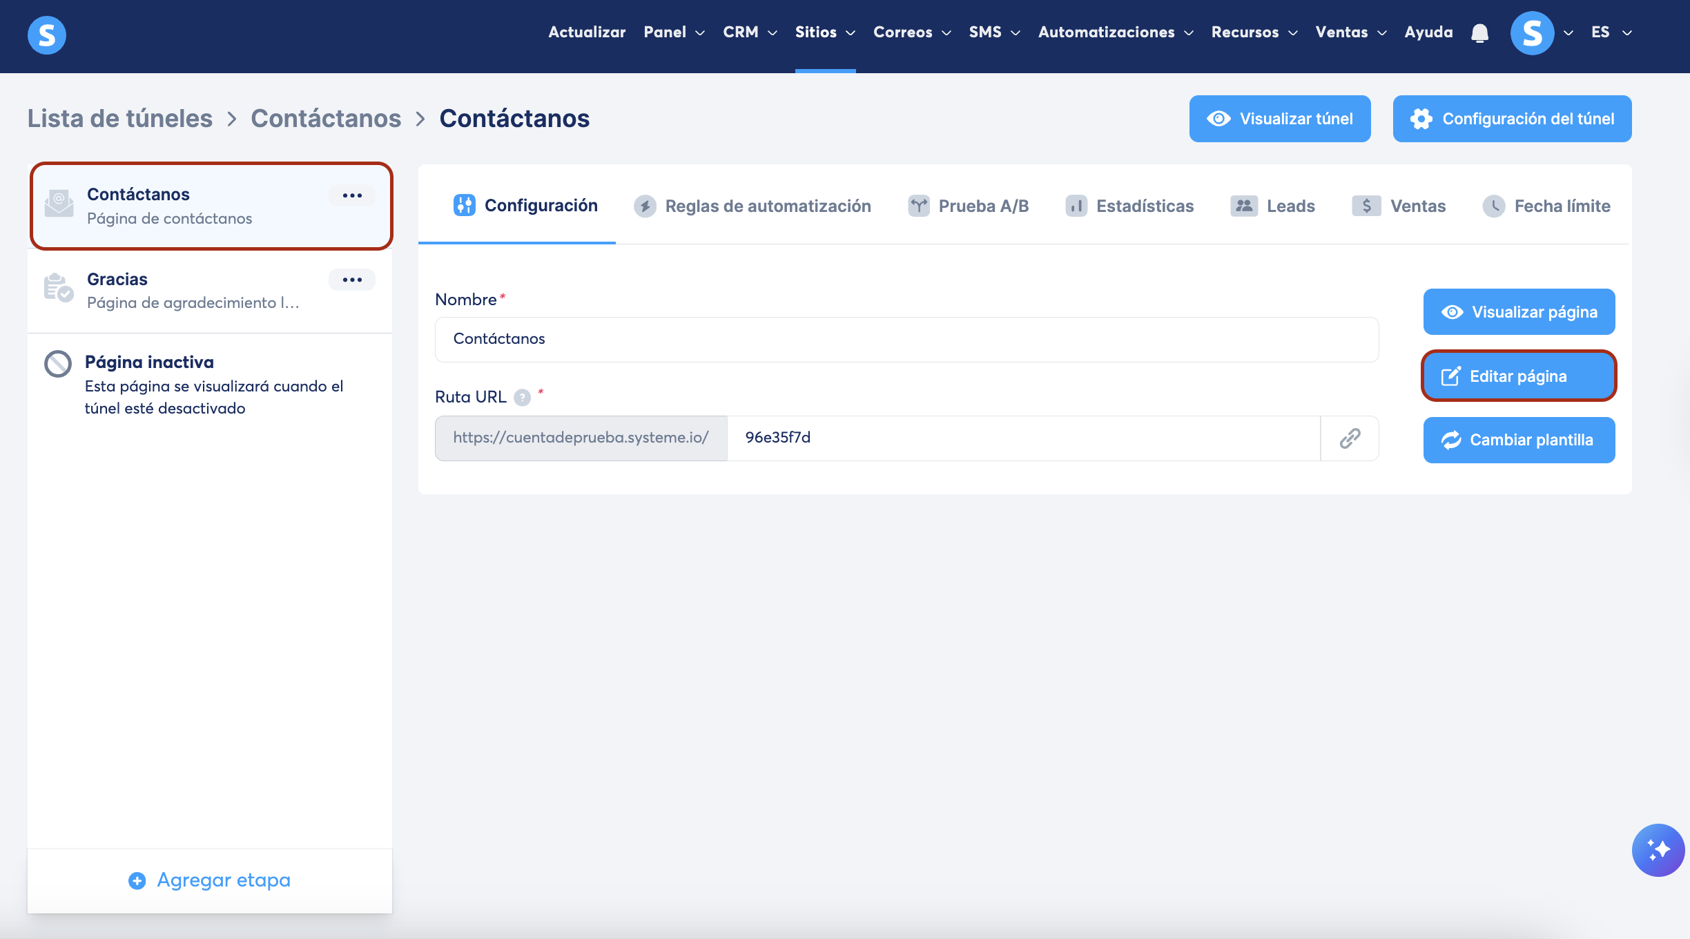
Task: Switch to the Prueba A/B tab
Action: 968,206
